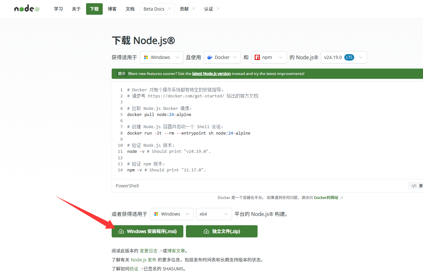The width and height of the screenshot is (423, 272).
Task: Expand the npm package manager dropdown
Action: coord(269,57)
